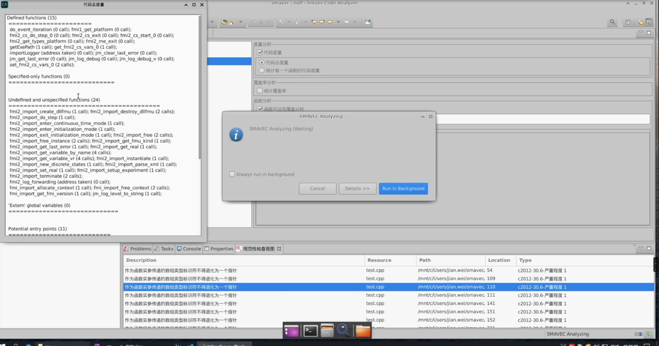This screenshot has height=346, width=659.
Task: Click Run in Background button
Action: click(x=403, y=189)
